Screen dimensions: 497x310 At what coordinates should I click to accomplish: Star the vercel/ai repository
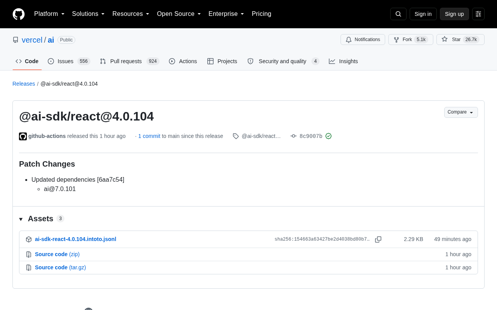tap(461, 40)
